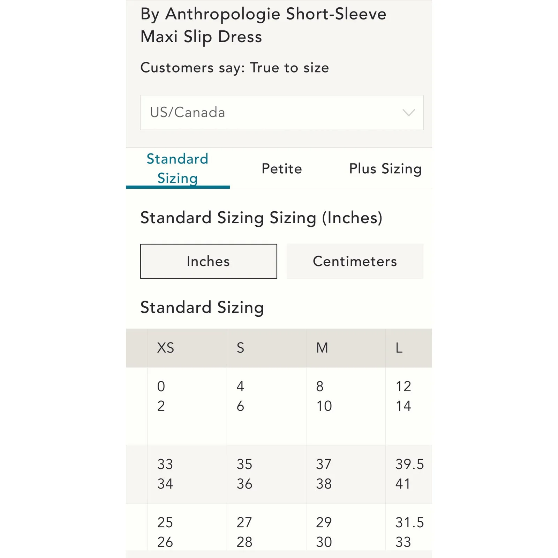Select the XS numeric size cell 0 2

point(161,396)
